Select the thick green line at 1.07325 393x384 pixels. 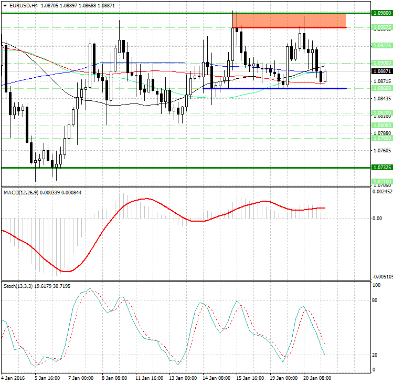point(157,168)
